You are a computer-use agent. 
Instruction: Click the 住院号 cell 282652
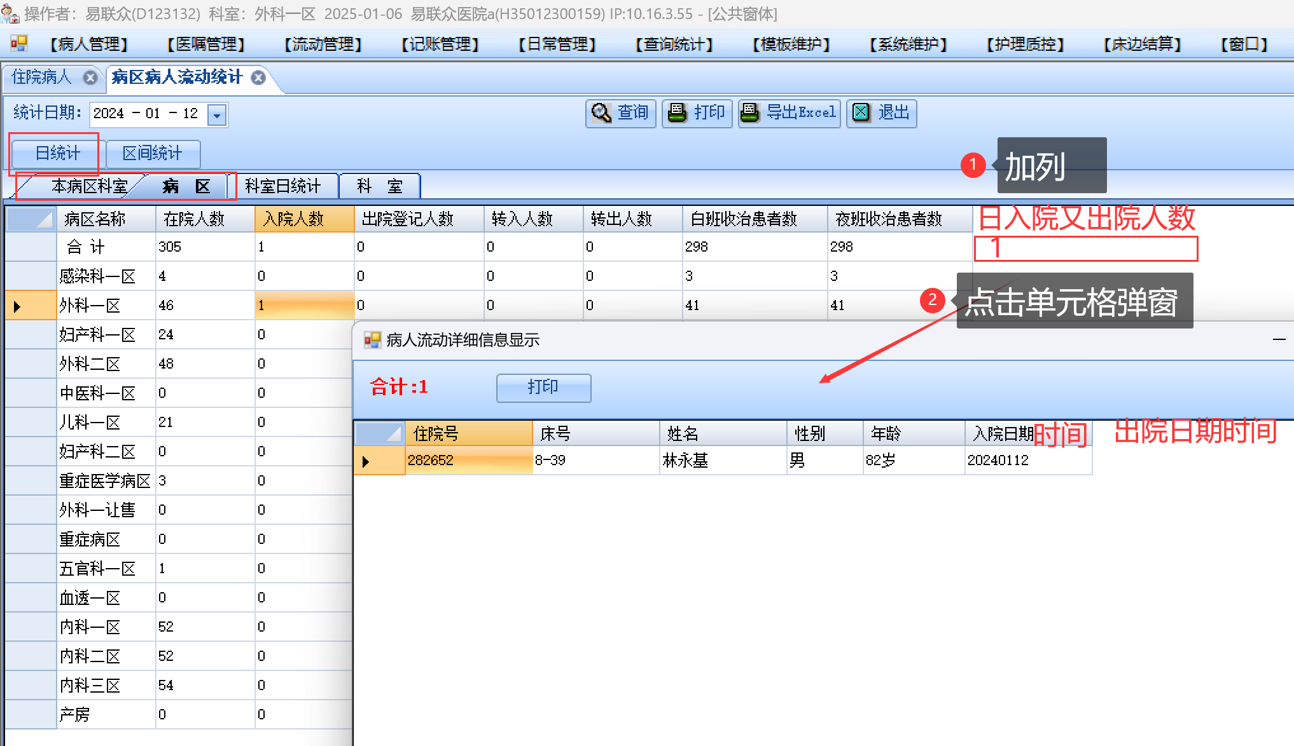pos(468,460)
